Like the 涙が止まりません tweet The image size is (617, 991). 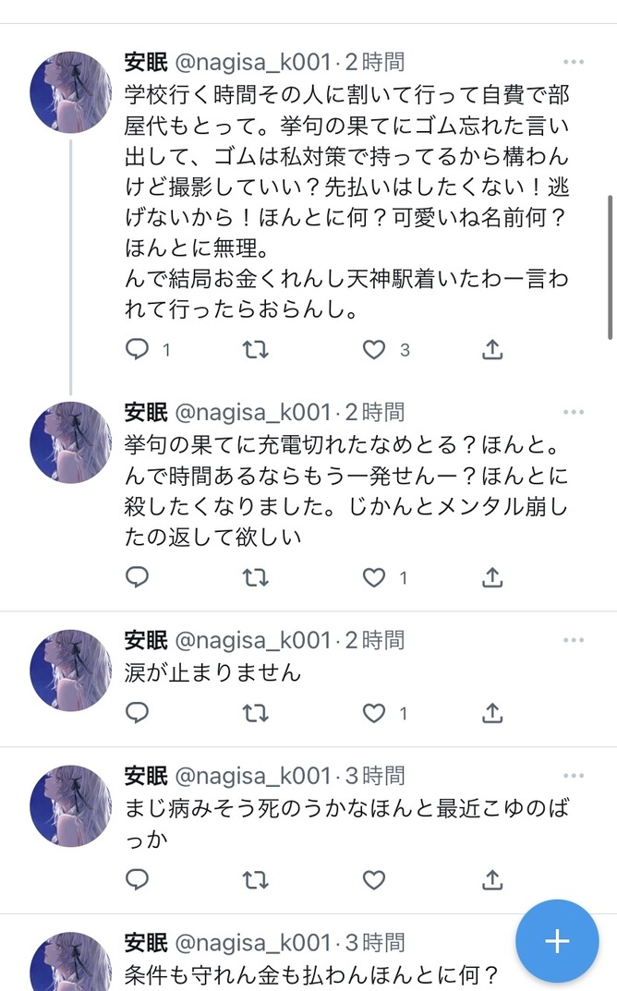pos(373,713)
